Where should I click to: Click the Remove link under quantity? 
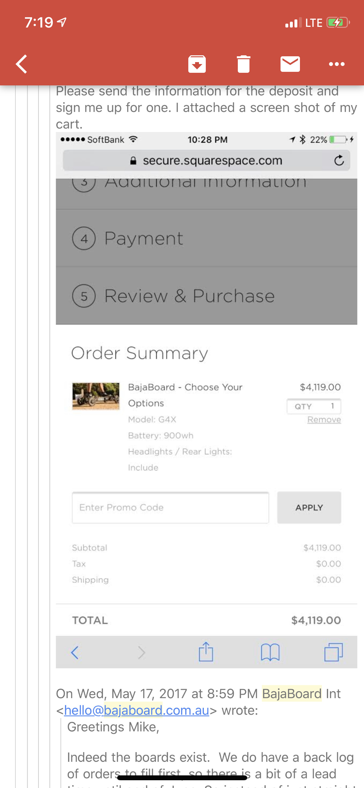coord(324,420)
